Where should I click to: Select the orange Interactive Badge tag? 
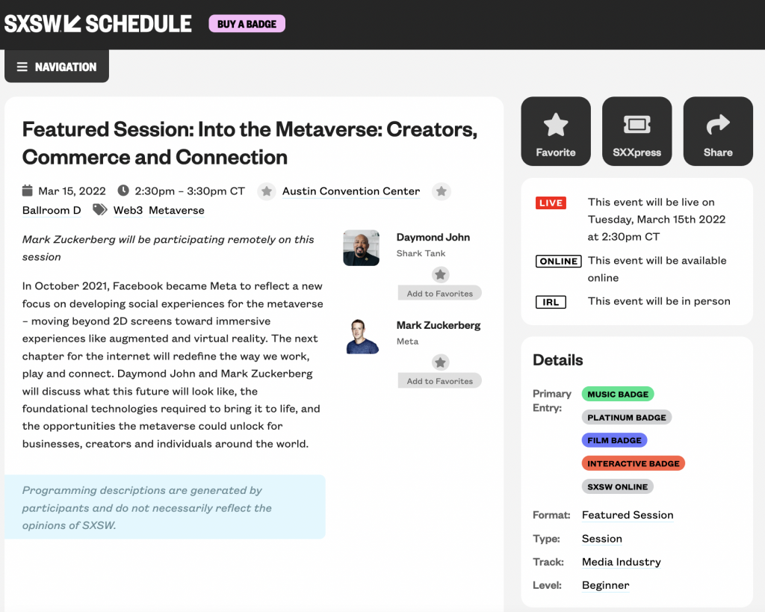click(x=633, y=463)
